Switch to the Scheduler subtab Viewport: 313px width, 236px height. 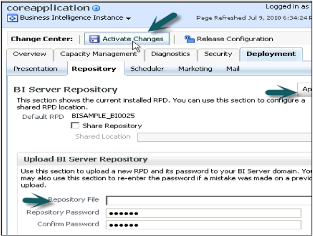point(147,69)
